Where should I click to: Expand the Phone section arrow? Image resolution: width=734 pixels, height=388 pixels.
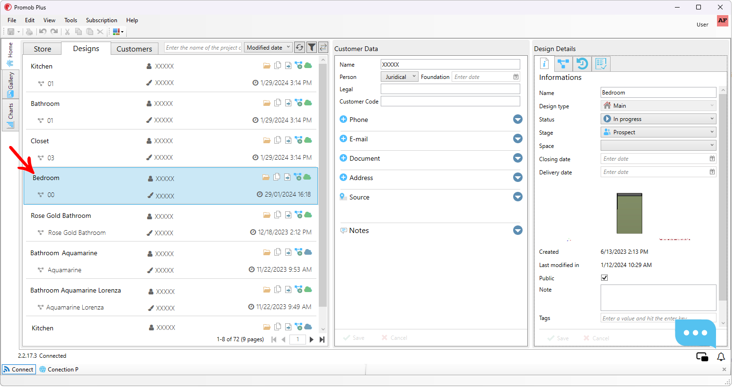click(518, 119)
